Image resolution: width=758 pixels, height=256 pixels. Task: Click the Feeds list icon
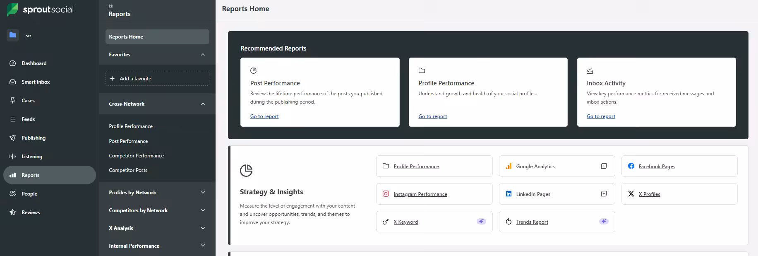pyautogui.click(x=13, y=119)
